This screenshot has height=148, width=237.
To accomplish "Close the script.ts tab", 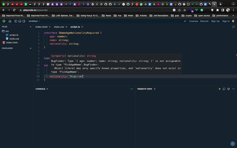I will point(82,27).
